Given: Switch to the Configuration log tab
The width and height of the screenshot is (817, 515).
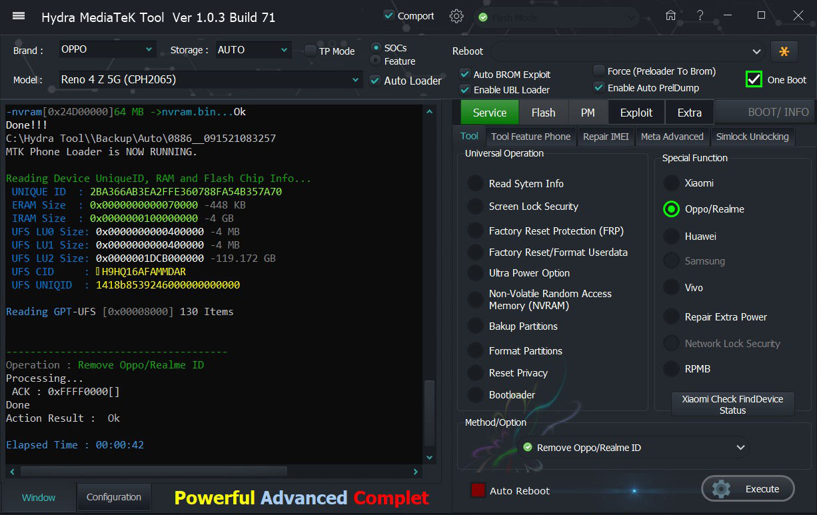Looking at the screenshot, I should click(114, 497).
